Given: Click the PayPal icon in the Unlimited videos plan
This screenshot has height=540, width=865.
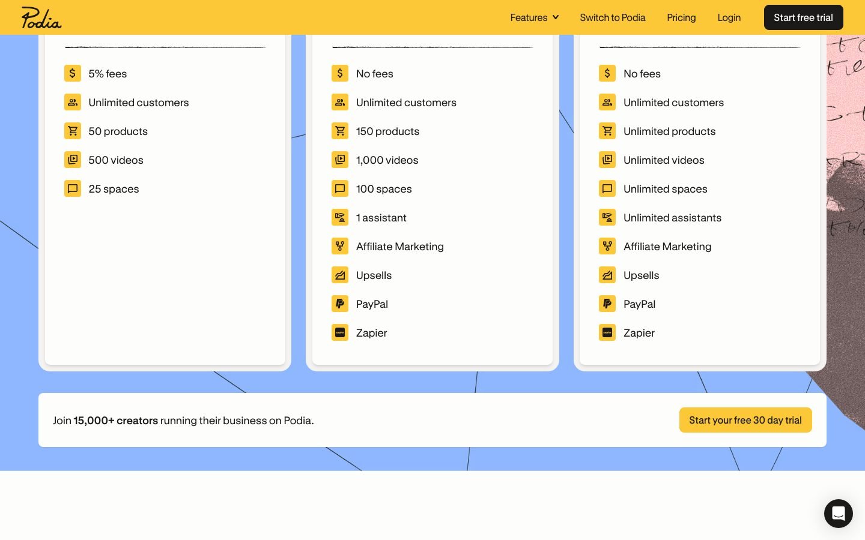Looking at the screenshot, I should pyautogui.click(x=607, y=304).
